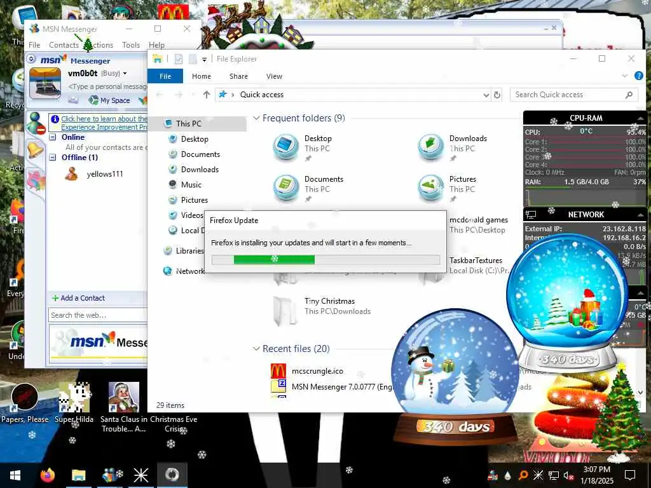Screen dimensions: 651x488
Task: Click the refresh button beside address bar
Action: 497,95
